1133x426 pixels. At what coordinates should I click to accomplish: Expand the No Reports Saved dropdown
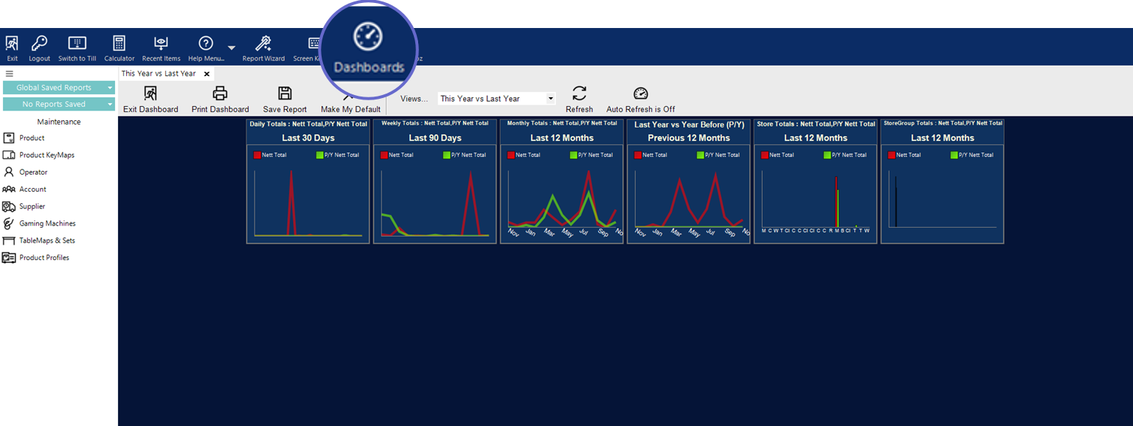click(x=110, y=105)
